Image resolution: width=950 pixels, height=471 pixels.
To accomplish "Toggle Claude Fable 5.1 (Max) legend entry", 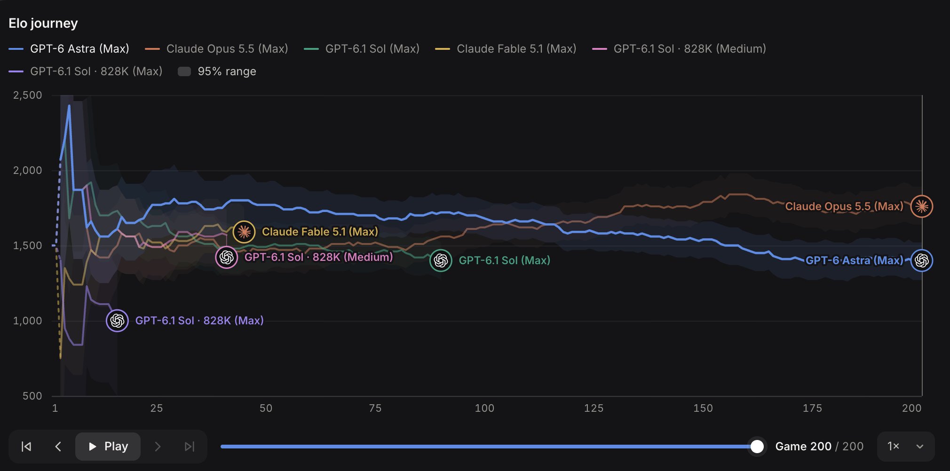I will (x=506, y=49).
